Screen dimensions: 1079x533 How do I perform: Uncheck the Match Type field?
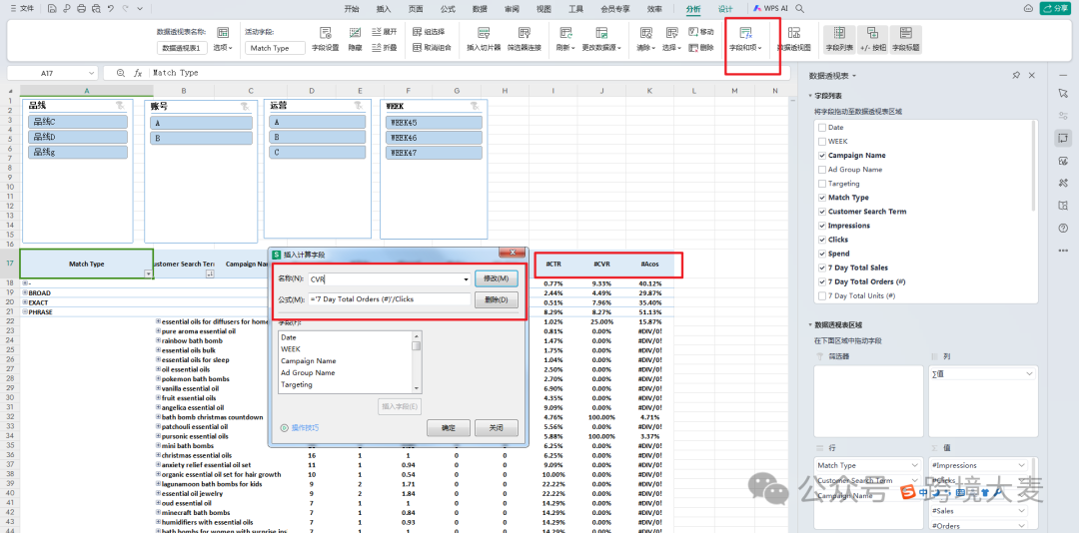[821, 198]
